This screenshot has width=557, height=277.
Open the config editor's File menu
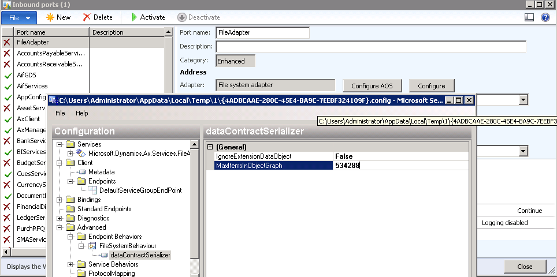pos(60,113)
